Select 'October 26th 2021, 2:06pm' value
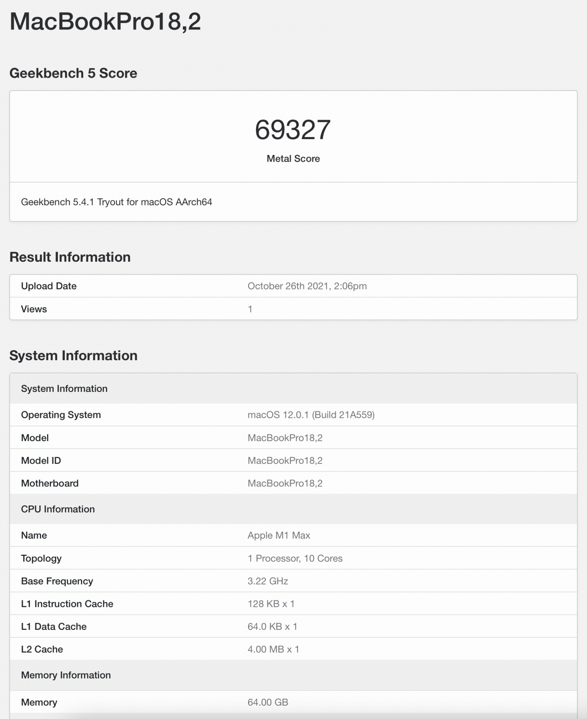Screen dimensions: 587x719 click(x=307, y=286)
